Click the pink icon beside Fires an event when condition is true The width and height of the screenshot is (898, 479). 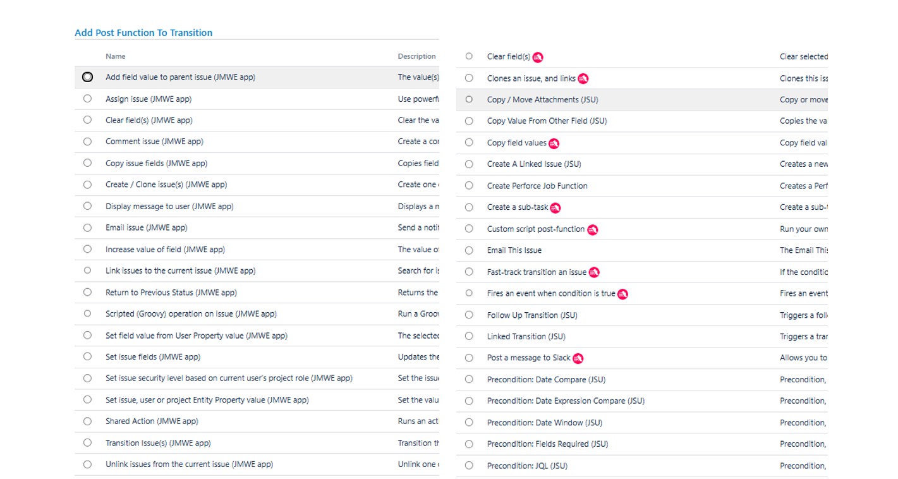click(x=623, y=294)
